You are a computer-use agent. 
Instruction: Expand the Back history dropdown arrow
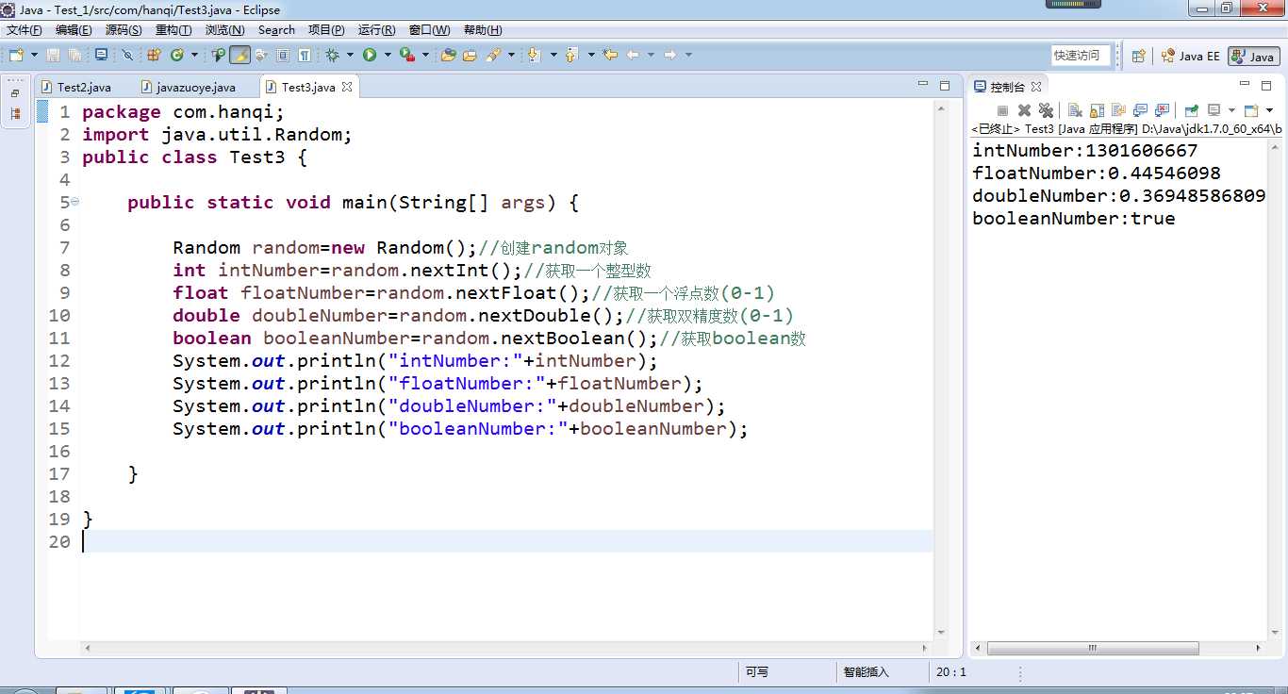point(651,55)
